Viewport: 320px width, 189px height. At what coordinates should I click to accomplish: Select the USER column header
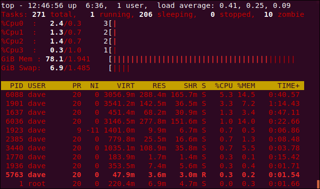coord(37,86)
